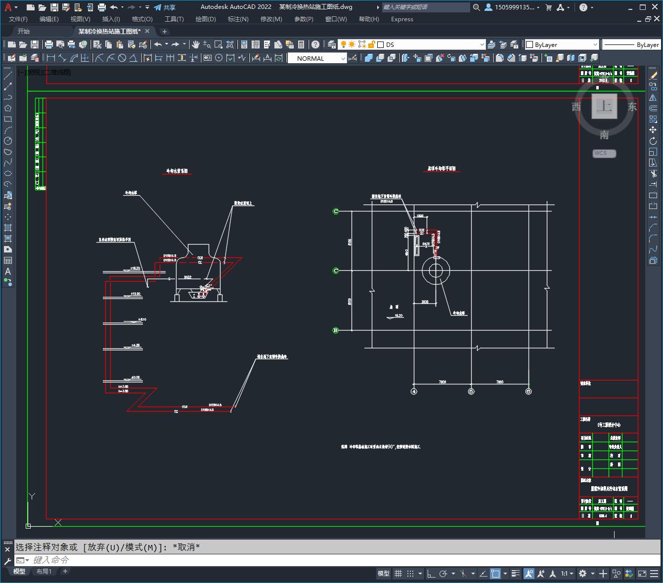Expand the ByLayer linetype dropdown
Viewport: 663px width, 583px height.
coord(631,44)
